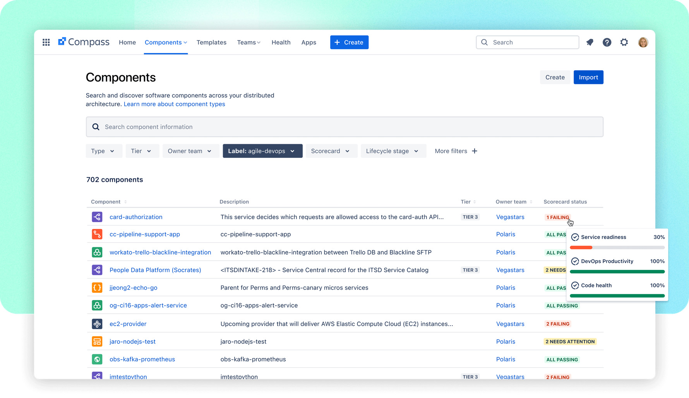Open Polaris team in jaro-nodejs-test row
Screen dimensions: 689x398
pyautogui.click(x=506, y=342)
